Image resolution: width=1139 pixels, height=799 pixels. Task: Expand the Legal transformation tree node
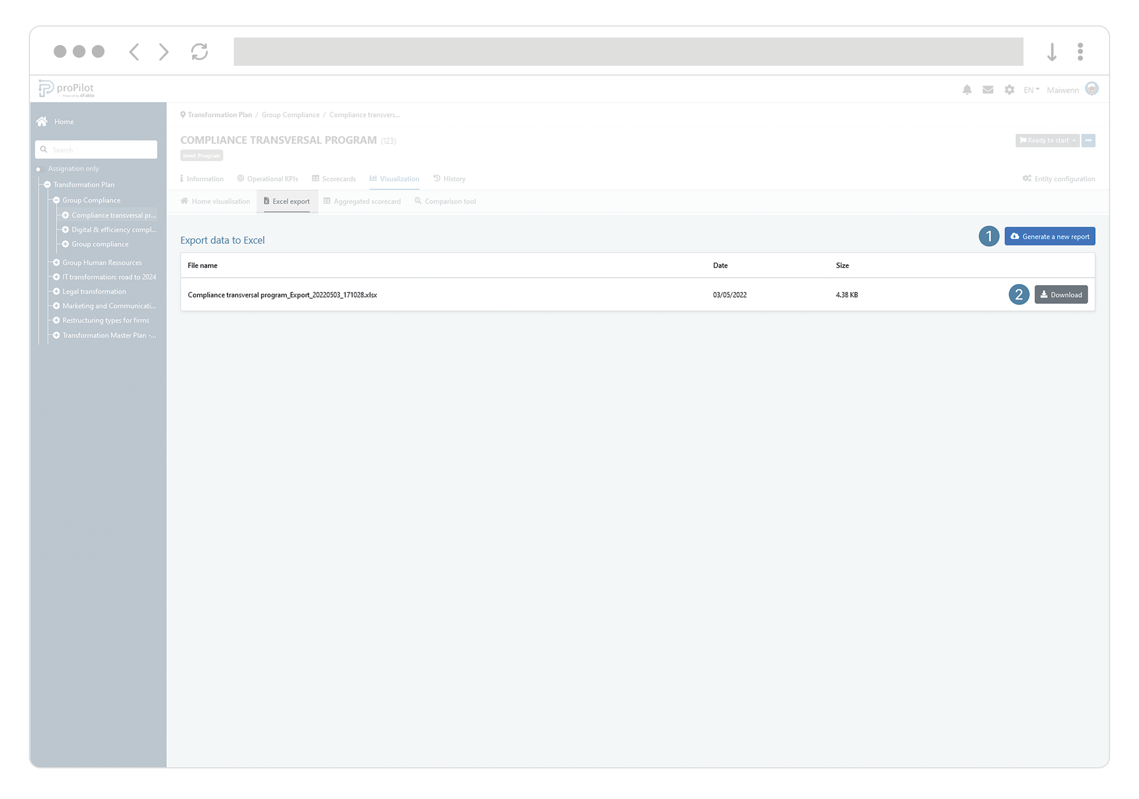click(x=57, y=292)
